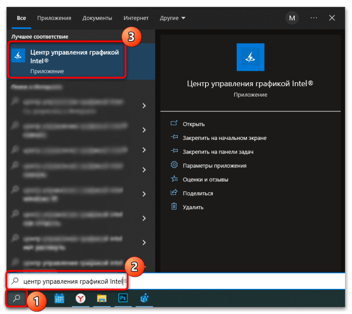Choose the "Поделиться" action
This screenshot has height=314, width=352.
198,194
